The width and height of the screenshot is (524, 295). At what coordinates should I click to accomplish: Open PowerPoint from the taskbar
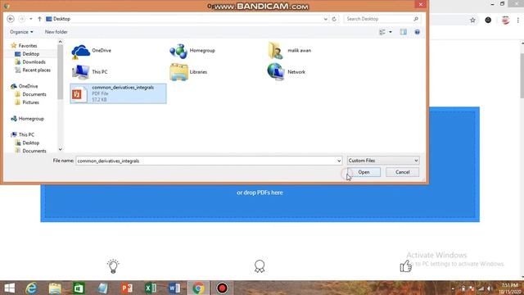(x=127, y=288)
